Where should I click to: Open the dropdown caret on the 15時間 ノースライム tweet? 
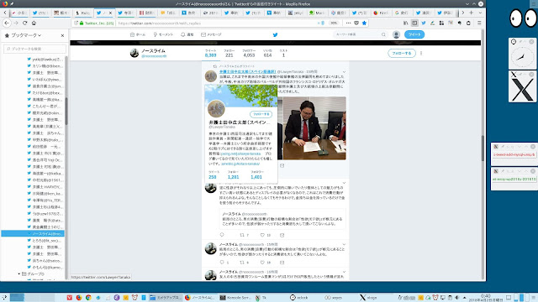click(344, 244)
